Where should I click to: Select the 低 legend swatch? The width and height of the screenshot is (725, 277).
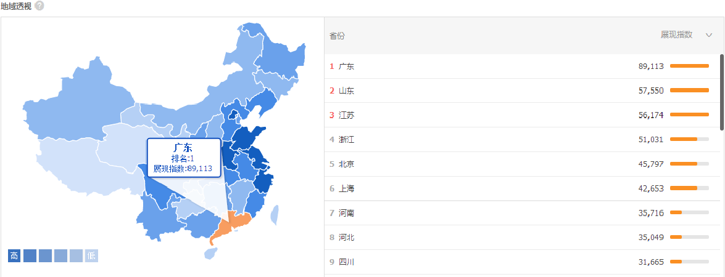(91, 256)
